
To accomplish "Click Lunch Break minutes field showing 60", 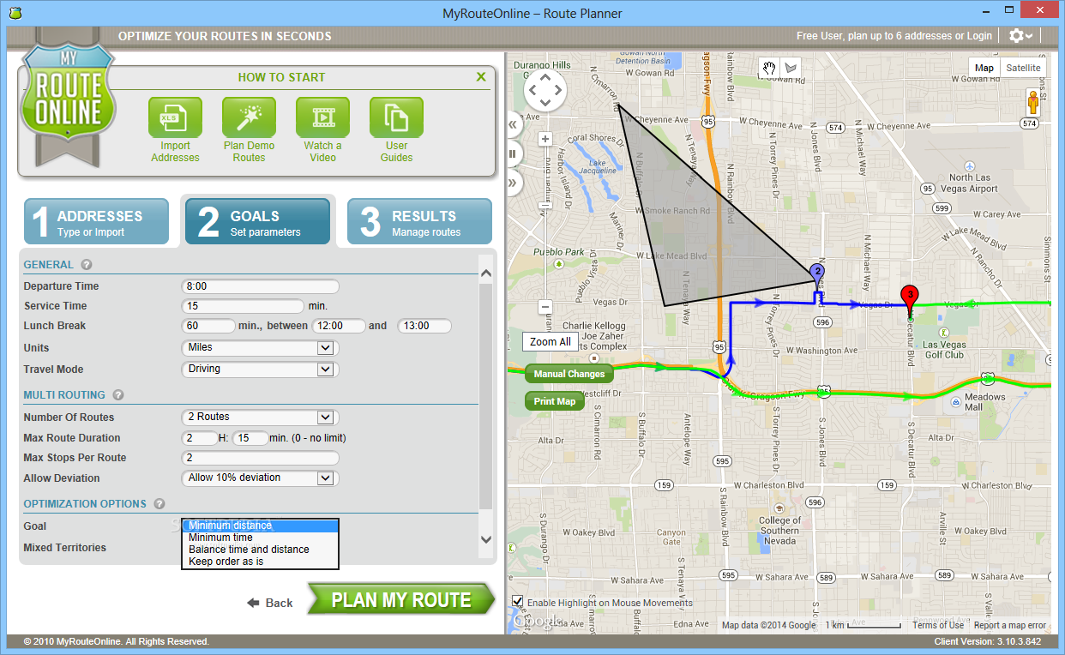I will pyautogui.click(x=208, y=326).
